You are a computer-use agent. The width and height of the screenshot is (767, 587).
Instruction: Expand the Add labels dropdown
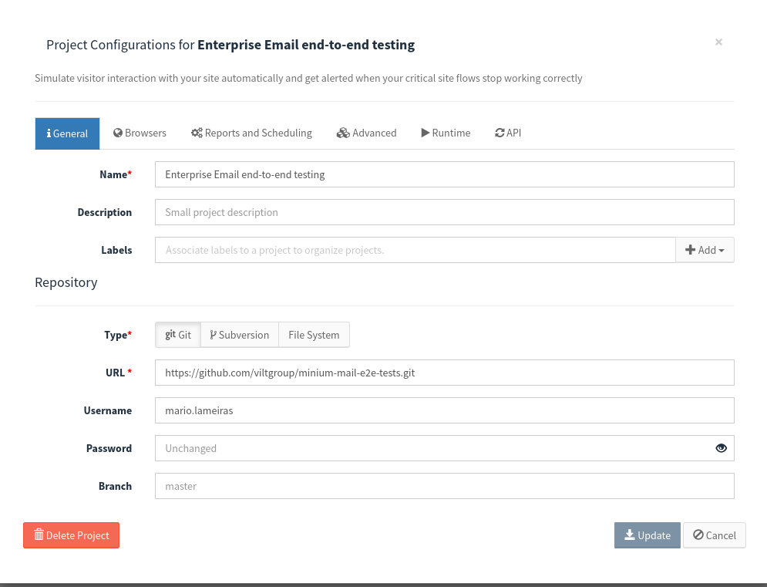(x=705, y=250)
